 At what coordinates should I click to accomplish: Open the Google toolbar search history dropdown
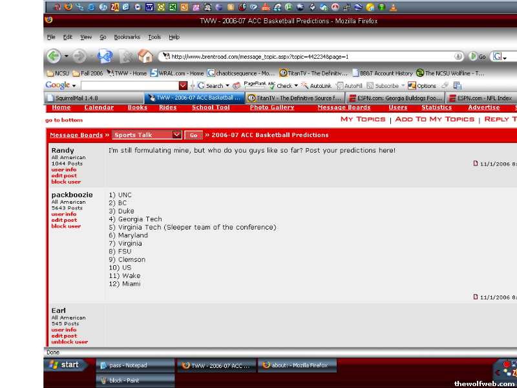coord(183,85)
